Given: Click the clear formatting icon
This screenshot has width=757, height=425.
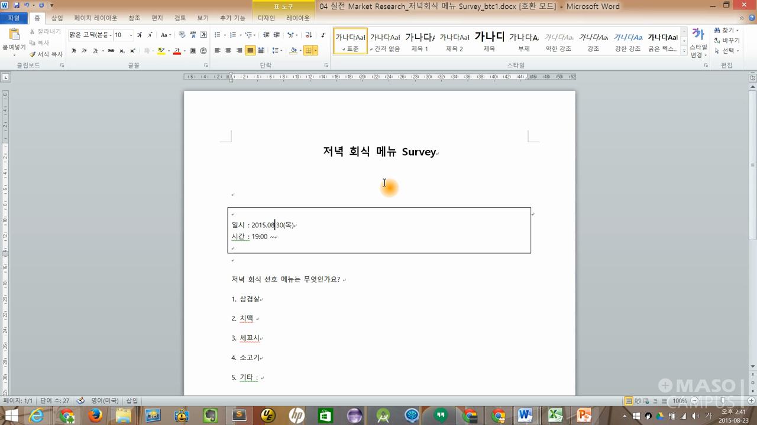Looking at the screenshot, I should click(x=182, y=35).
